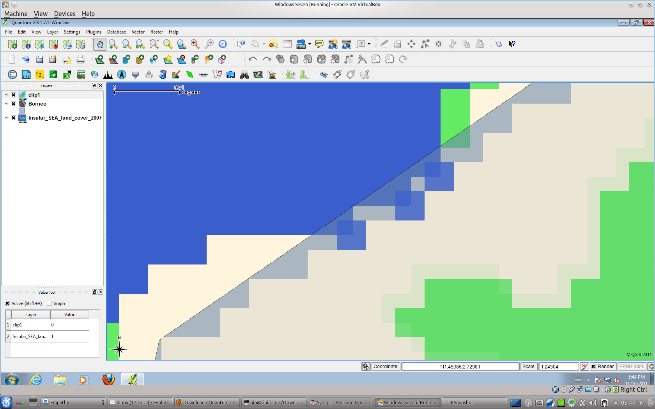Open the Text Annotation dropdown arrow
The height and width of the screenshot is (409, 655).
coord(369,44)
